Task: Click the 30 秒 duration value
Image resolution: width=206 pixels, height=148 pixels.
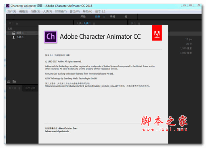Action: [x=189, y=44]
